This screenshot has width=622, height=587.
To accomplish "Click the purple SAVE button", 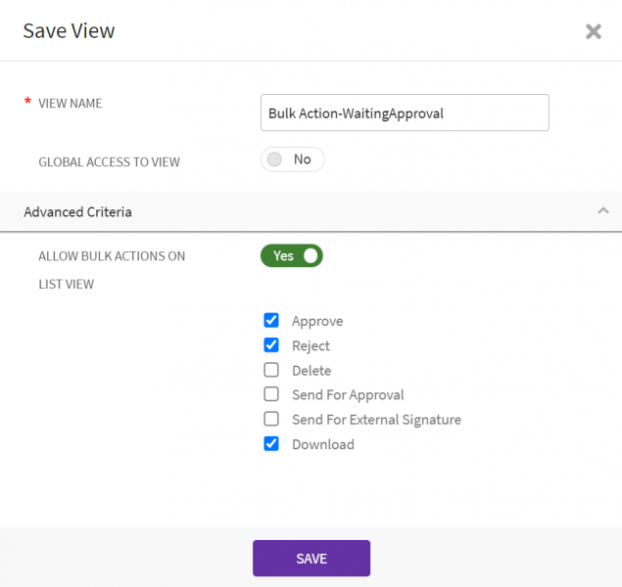I will click(x=311, y=559).
